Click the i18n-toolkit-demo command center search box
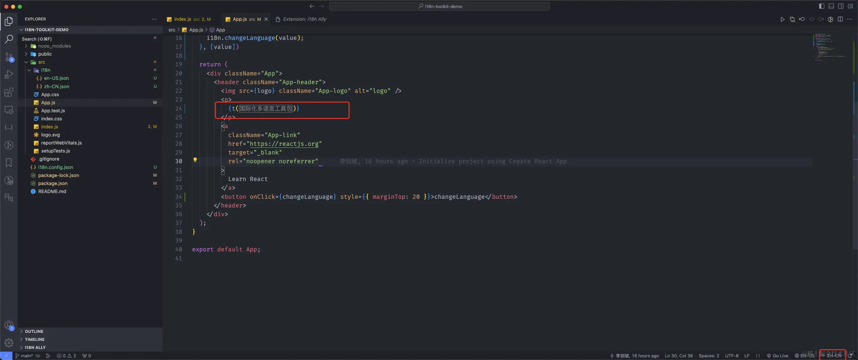Image resolution: width=858 pixels, height=360 pixels. click(x=439, y=6)
